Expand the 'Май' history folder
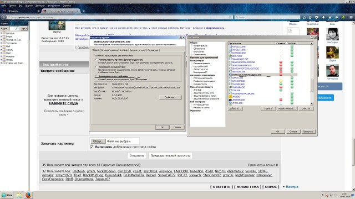The height and width of the screenshot is (199, 355). click(x=1, y=46)
